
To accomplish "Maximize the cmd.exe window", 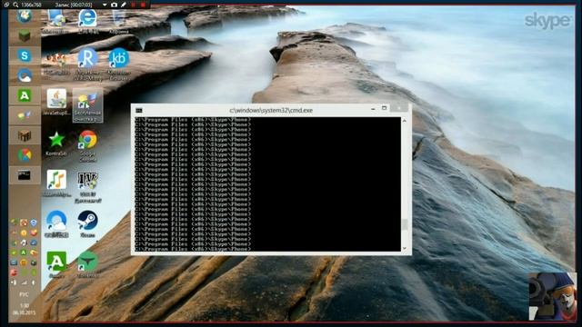I will [x=384, y=108].
